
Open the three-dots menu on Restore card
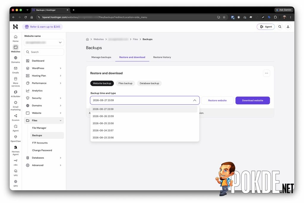pyautogui.click(x=266, y=73)
